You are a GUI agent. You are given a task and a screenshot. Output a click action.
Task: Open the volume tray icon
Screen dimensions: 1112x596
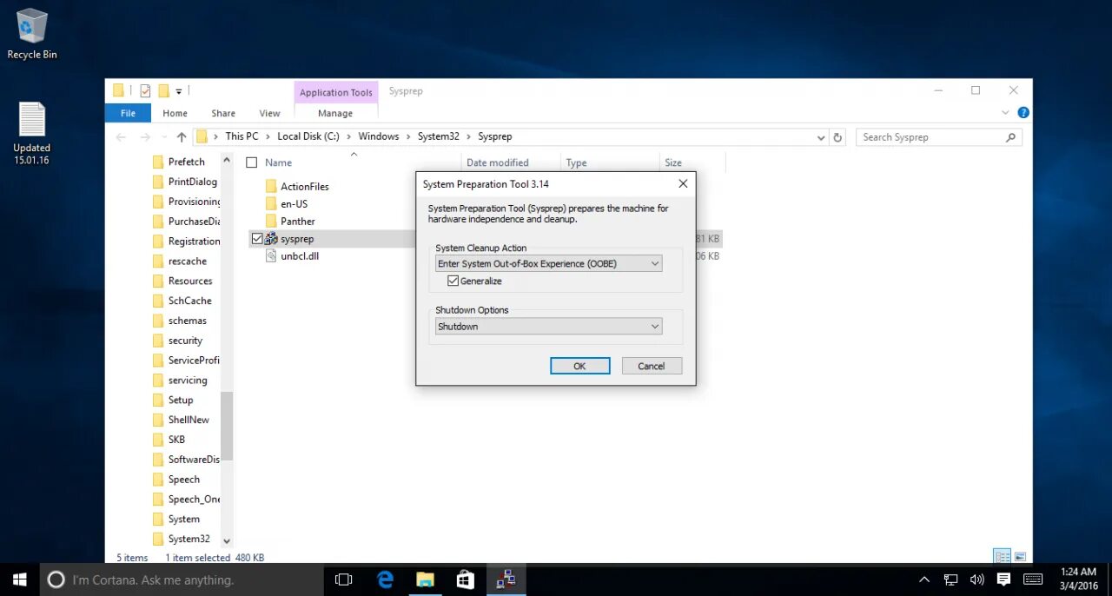(977, 579)
